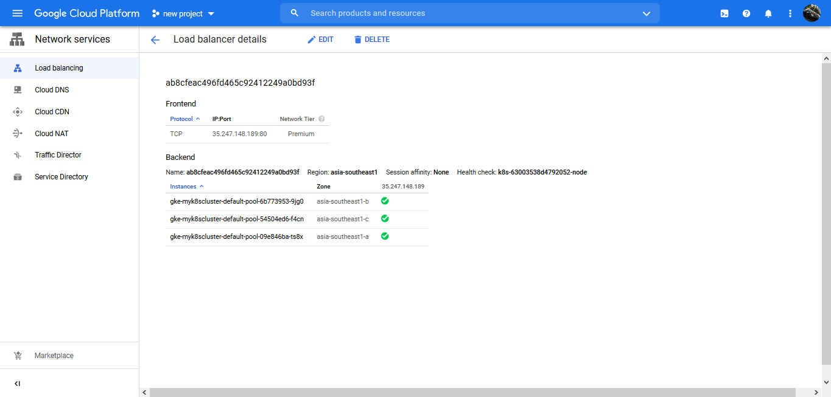Click the Service Directory sidebar icon

(18, 177)
